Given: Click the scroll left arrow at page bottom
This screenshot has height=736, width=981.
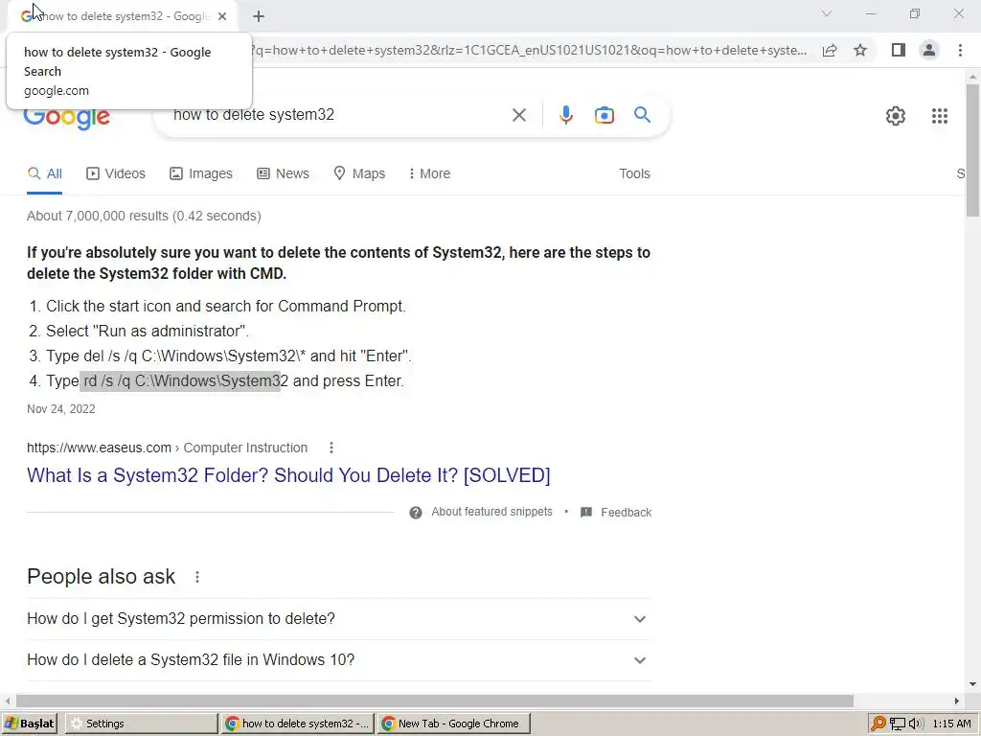Looking at the screenshot, I should pos(8,701).
